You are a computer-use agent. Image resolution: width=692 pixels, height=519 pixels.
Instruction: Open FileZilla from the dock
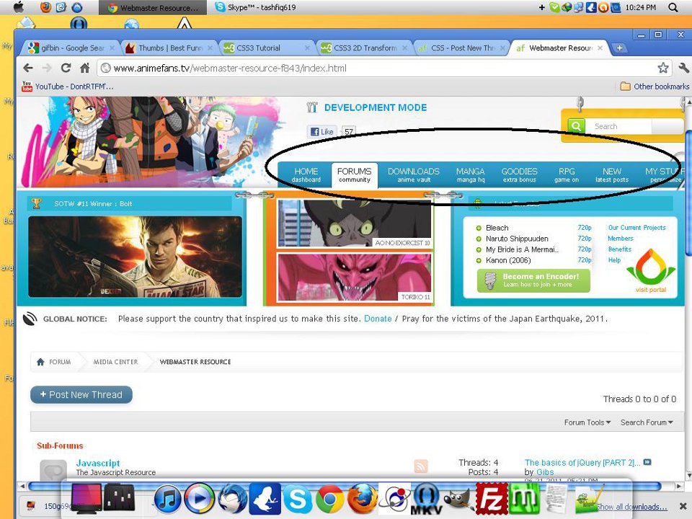point(491,499)
